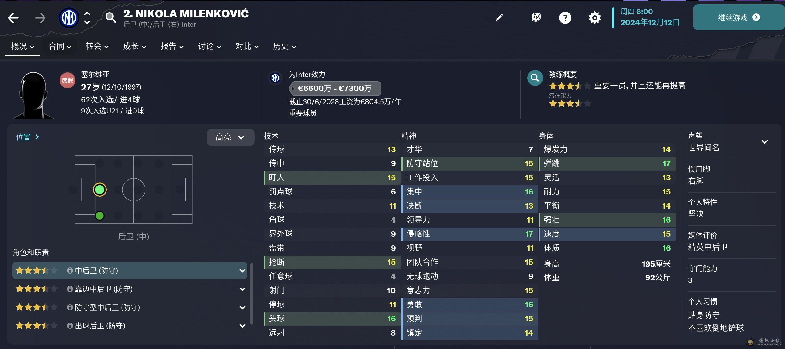Click the player value €6600万 - €7300万 badge
Screen dimensions: 785x349
pyautogui.click(x=334, y=88)
